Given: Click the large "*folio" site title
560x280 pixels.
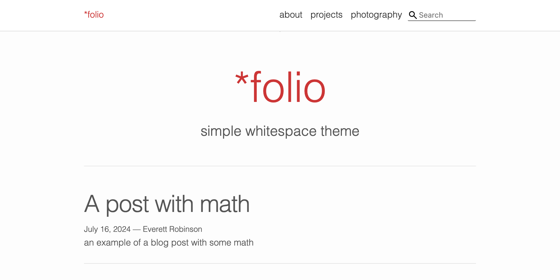Looking at the screenshot, I should (280, 87).
